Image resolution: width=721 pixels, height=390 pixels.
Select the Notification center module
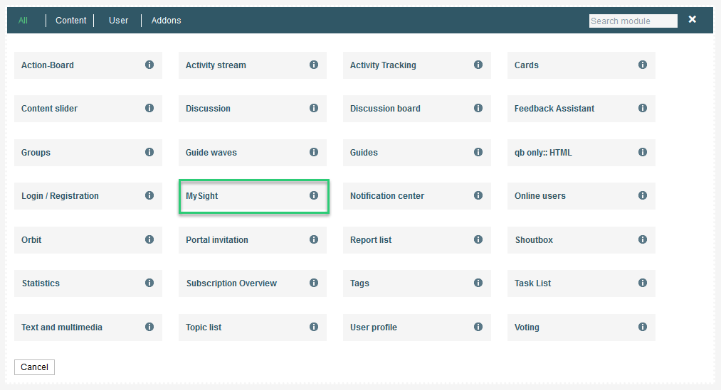pyautogui.click(x=417, y=196)
